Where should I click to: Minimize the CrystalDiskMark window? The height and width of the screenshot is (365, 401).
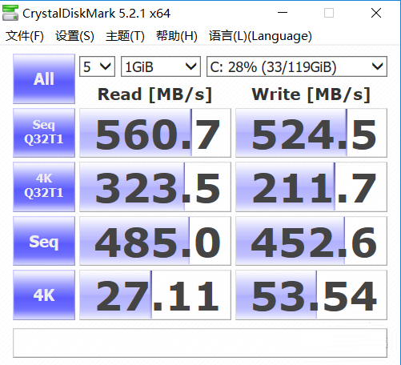283,13
